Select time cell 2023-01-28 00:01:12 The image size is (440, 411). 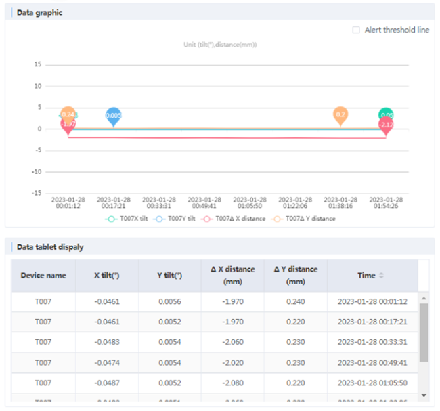372,301
